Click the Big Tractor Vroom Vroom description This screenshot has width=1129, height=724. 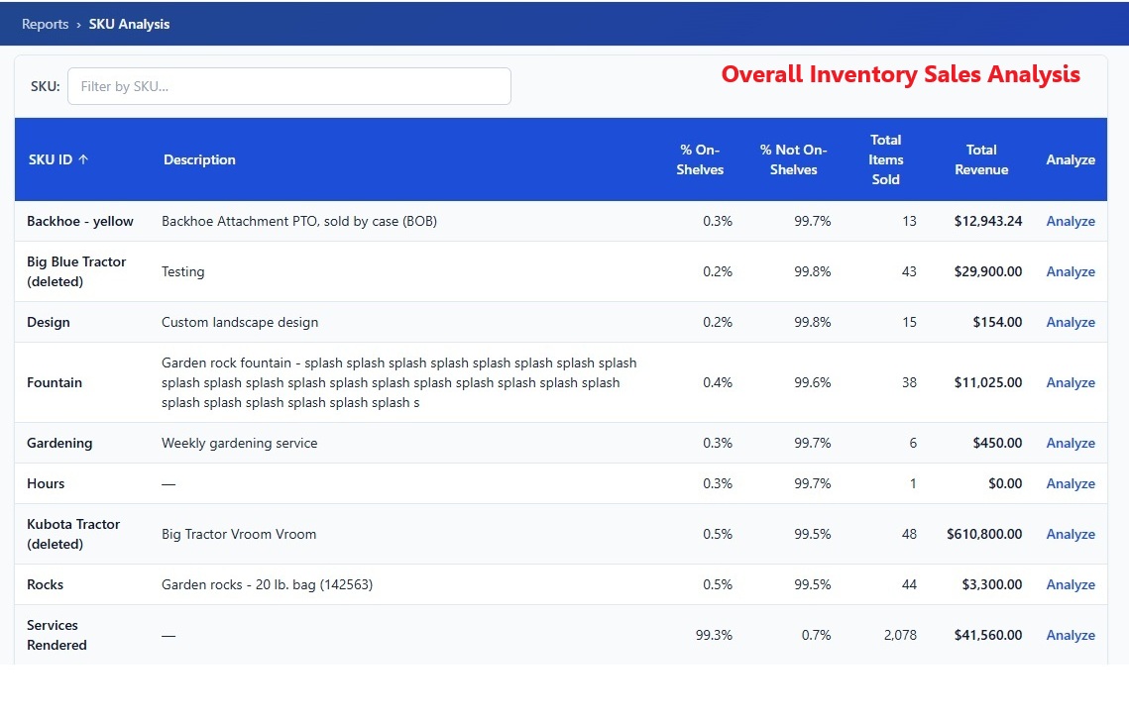pos(238,534)
